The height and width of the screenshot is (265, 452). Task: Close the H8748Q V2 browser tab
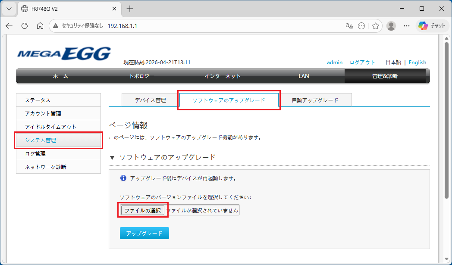click(x=114, y=9)
